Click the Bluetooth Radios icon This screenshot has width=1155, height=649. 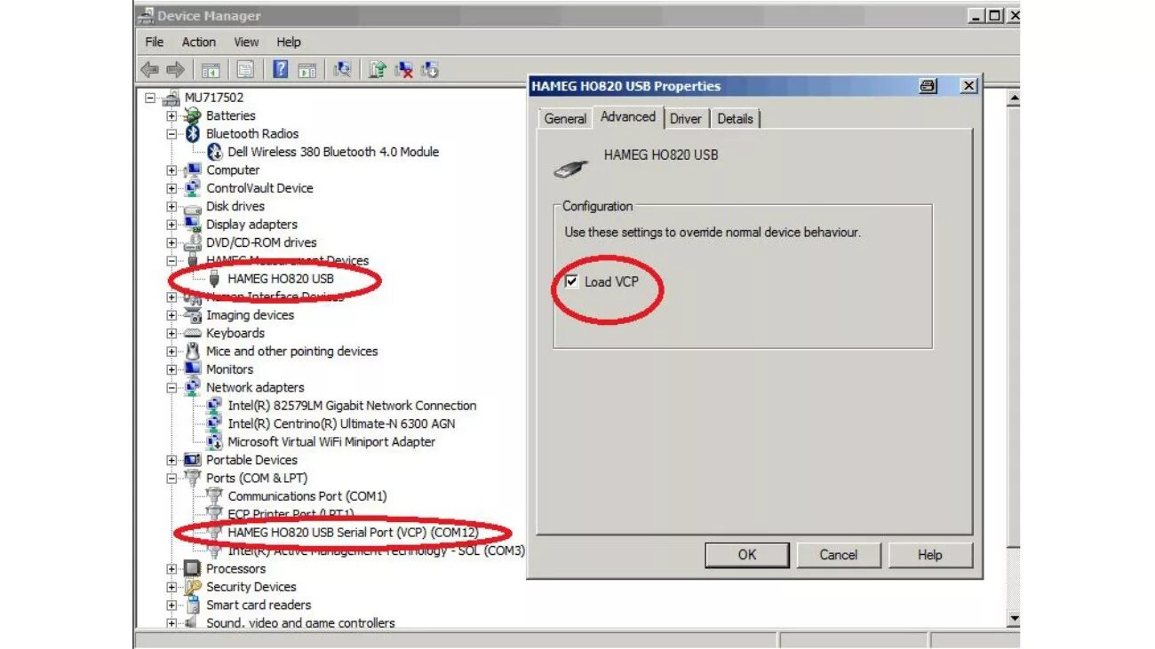[x=192, y=134]
